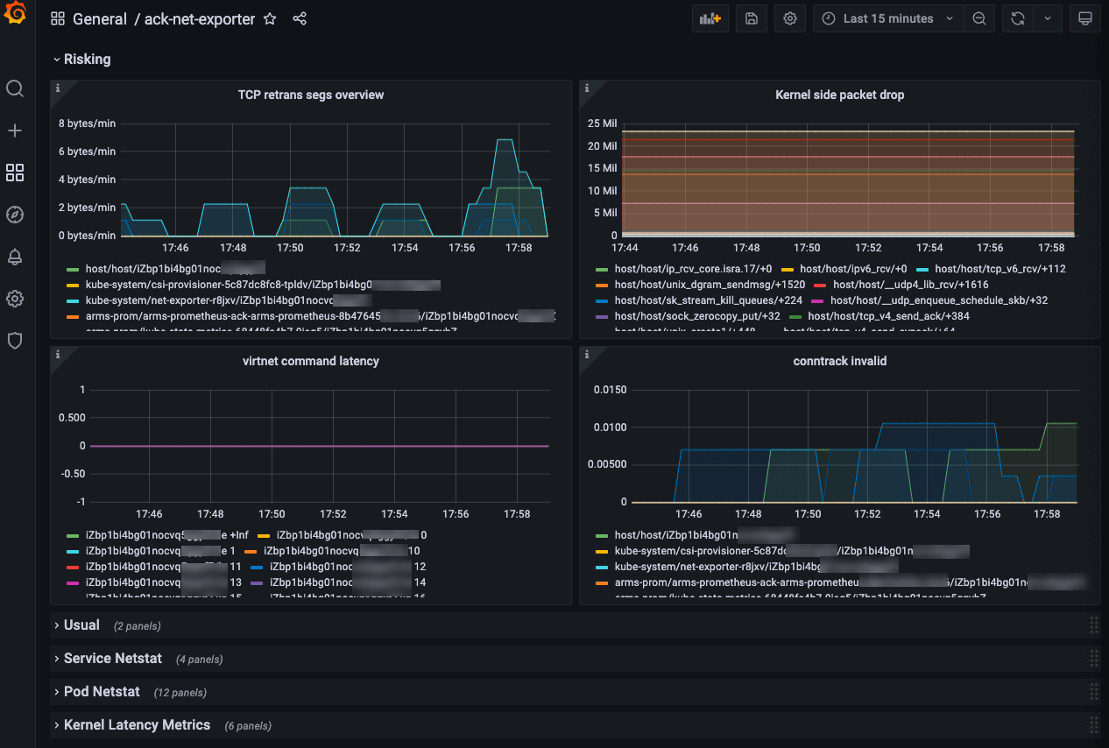Click the Create plus icon in sidebar
This screenshot has height=748, width=1109.
coord(15,131)
